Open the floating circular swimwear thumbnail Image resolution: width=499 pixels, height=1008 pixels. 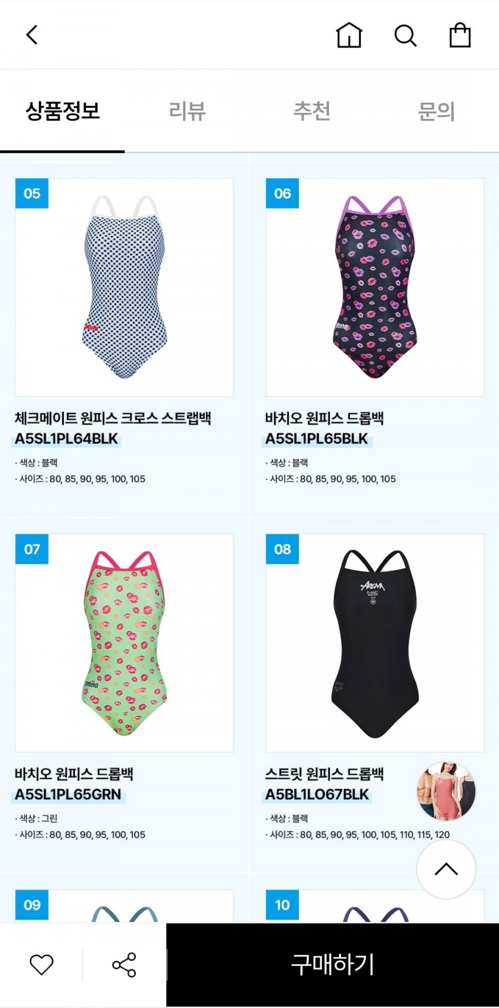click(x=446, y=791)
